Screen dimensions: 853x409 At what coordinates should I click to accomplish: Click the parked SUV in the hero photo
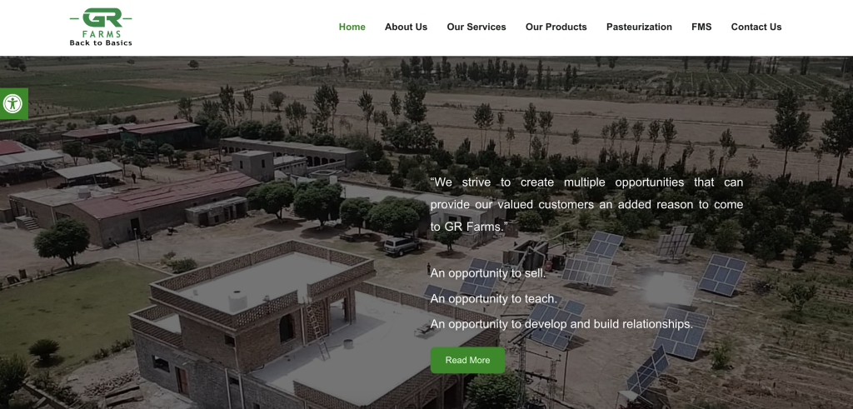(x=402, y=246)
